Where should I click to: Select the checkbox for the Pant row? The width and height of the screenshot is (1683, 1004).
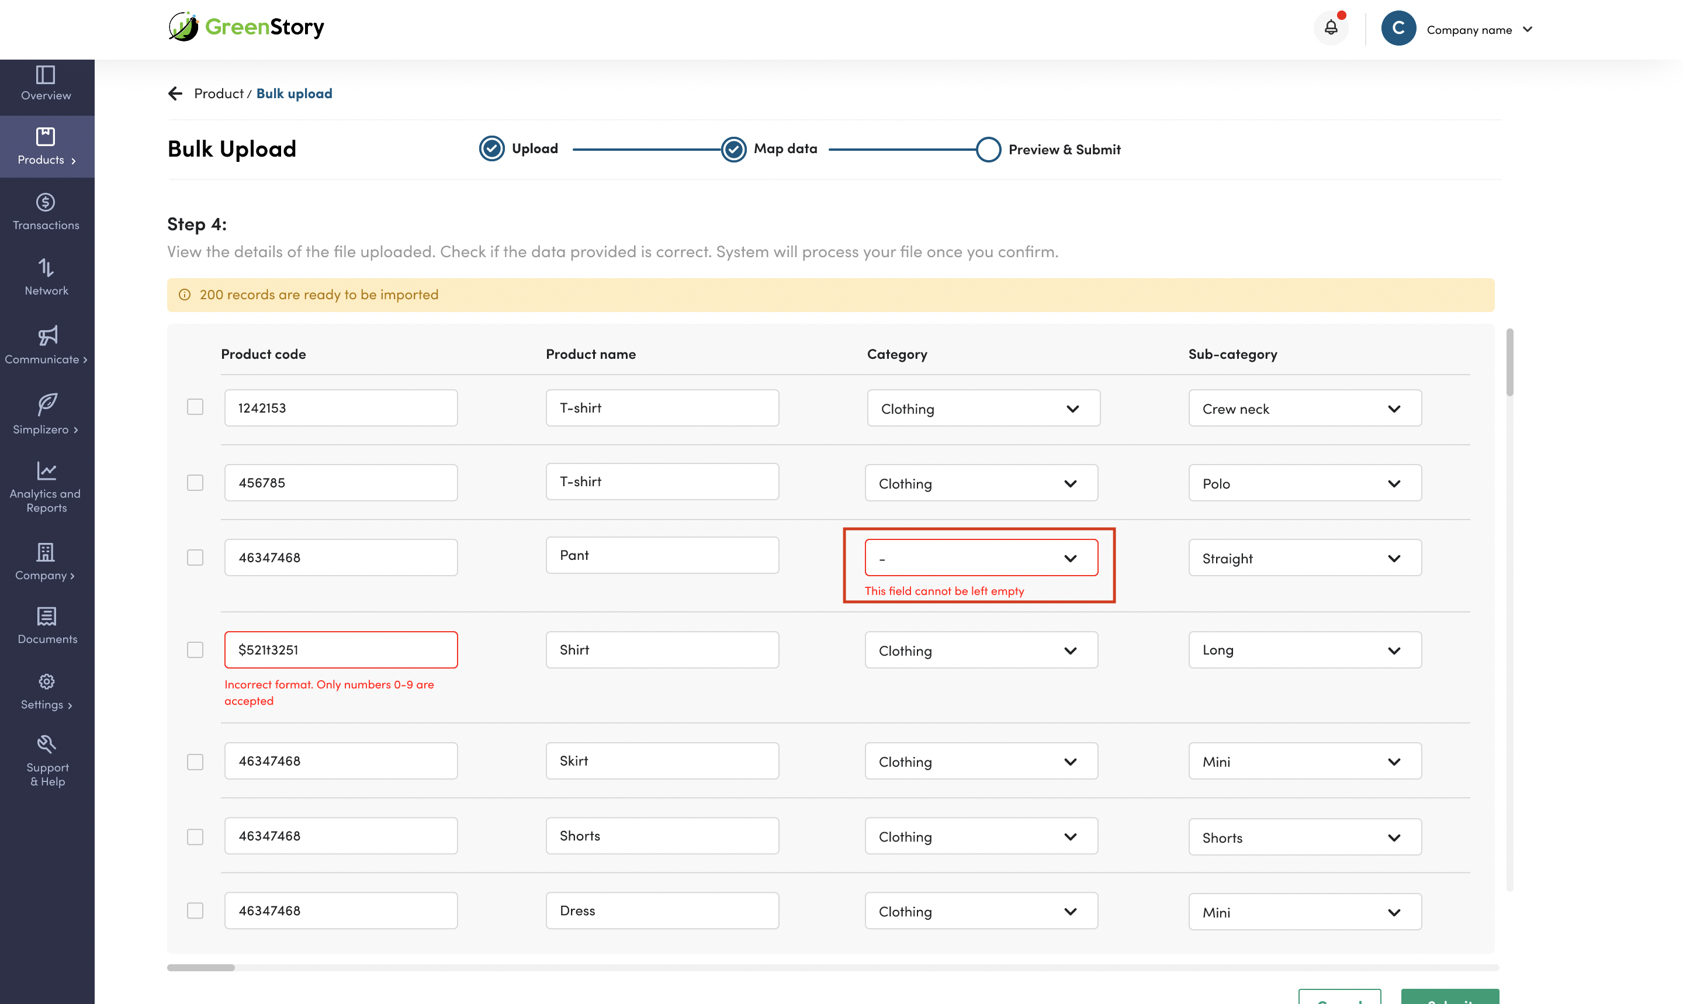pos(195,558)
